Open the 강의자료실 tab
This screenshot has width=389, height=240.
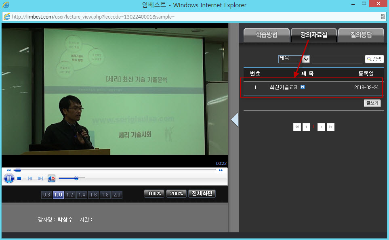coord(314,35)
